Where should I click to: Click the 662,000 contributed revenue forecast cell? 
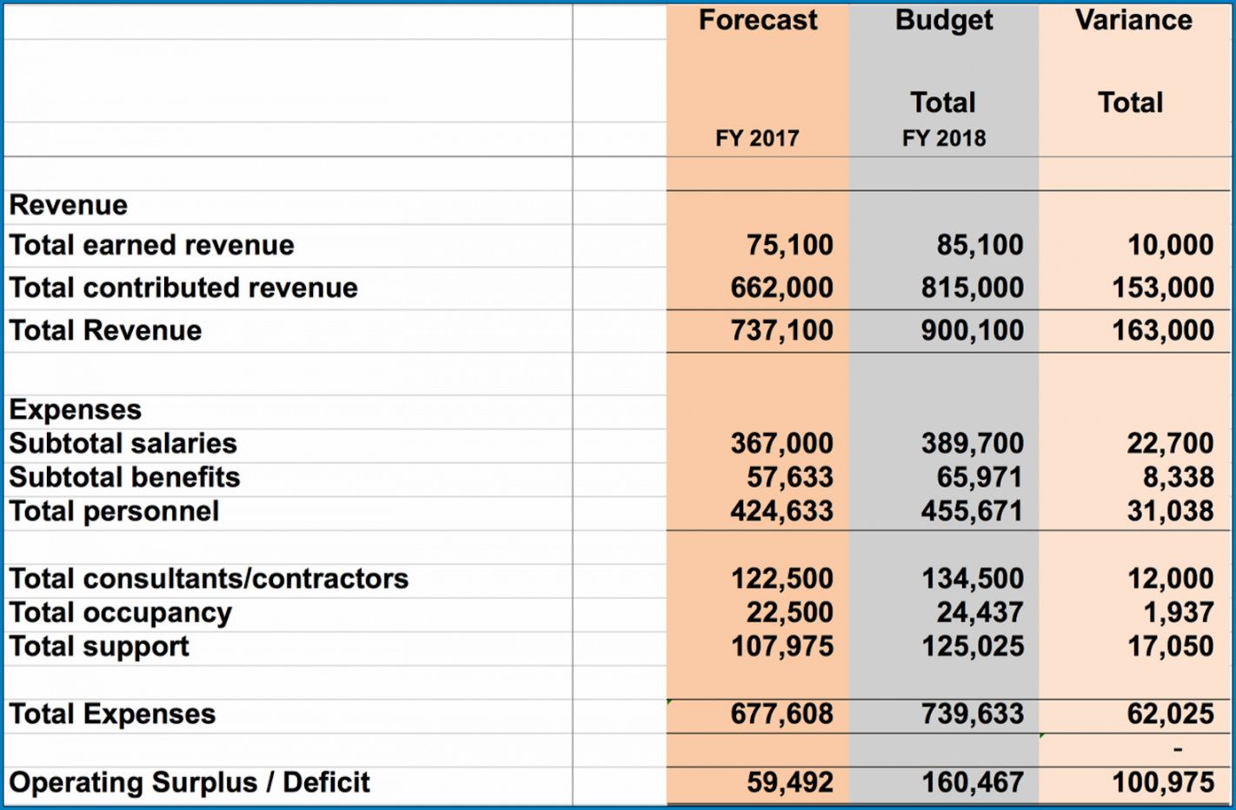781,288
